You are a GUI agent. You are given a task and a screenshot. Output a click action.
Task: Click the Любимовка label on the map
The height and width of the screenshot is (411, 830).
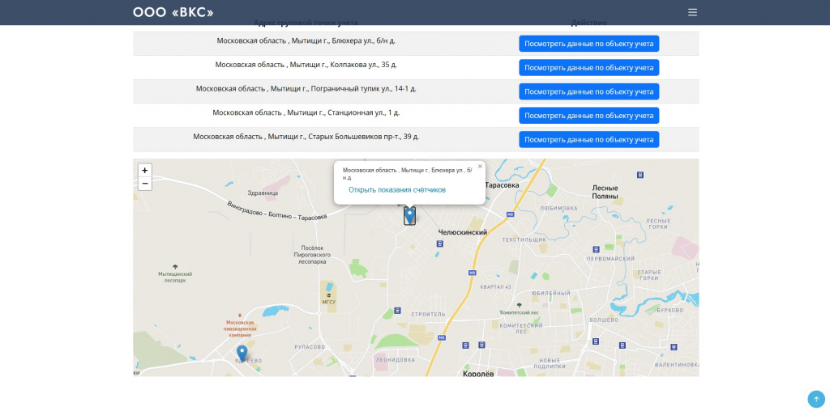point(559,208)
